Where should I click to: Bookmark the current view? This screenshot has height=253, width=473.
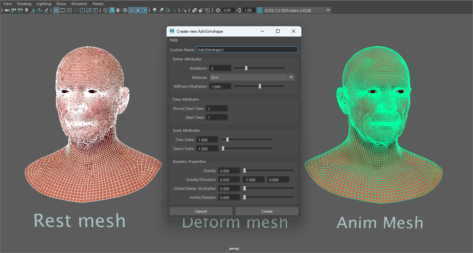(x=26, y=10)
